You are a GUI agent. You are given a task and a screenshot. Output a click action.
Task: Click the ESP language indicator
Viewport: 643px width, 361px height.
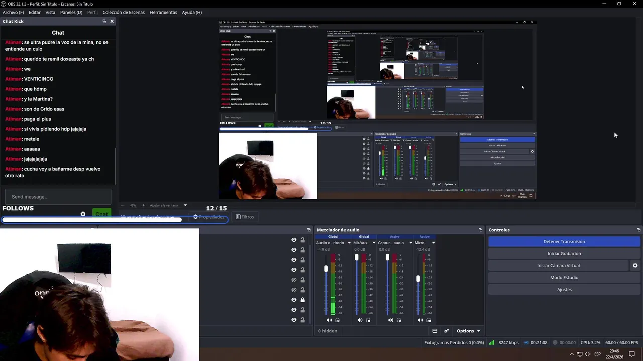597,354
